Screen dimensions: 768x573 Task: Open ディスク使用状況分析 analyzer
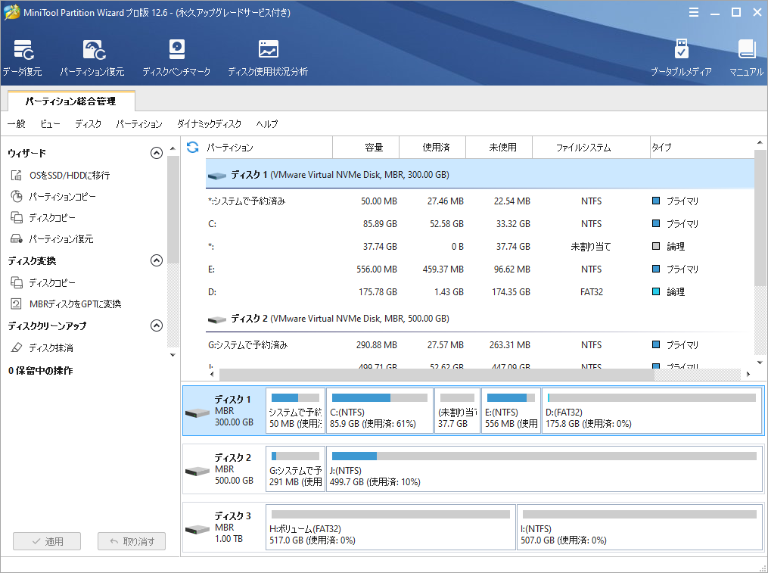[x=268, y=58]
